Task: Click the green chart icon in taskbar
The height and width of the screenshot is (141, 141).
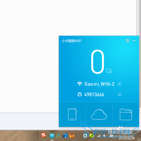Action: [x=58, y=136]
